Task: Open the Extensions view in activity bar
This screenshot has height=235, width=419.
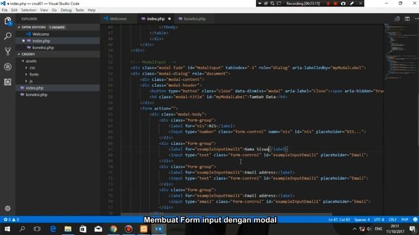Action: (8, 82)
